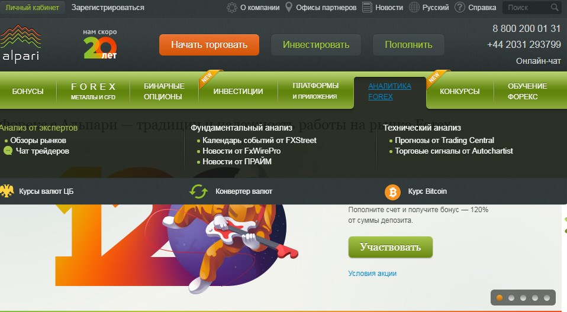Open the Бинарные опционы menu

pos(164,92)
